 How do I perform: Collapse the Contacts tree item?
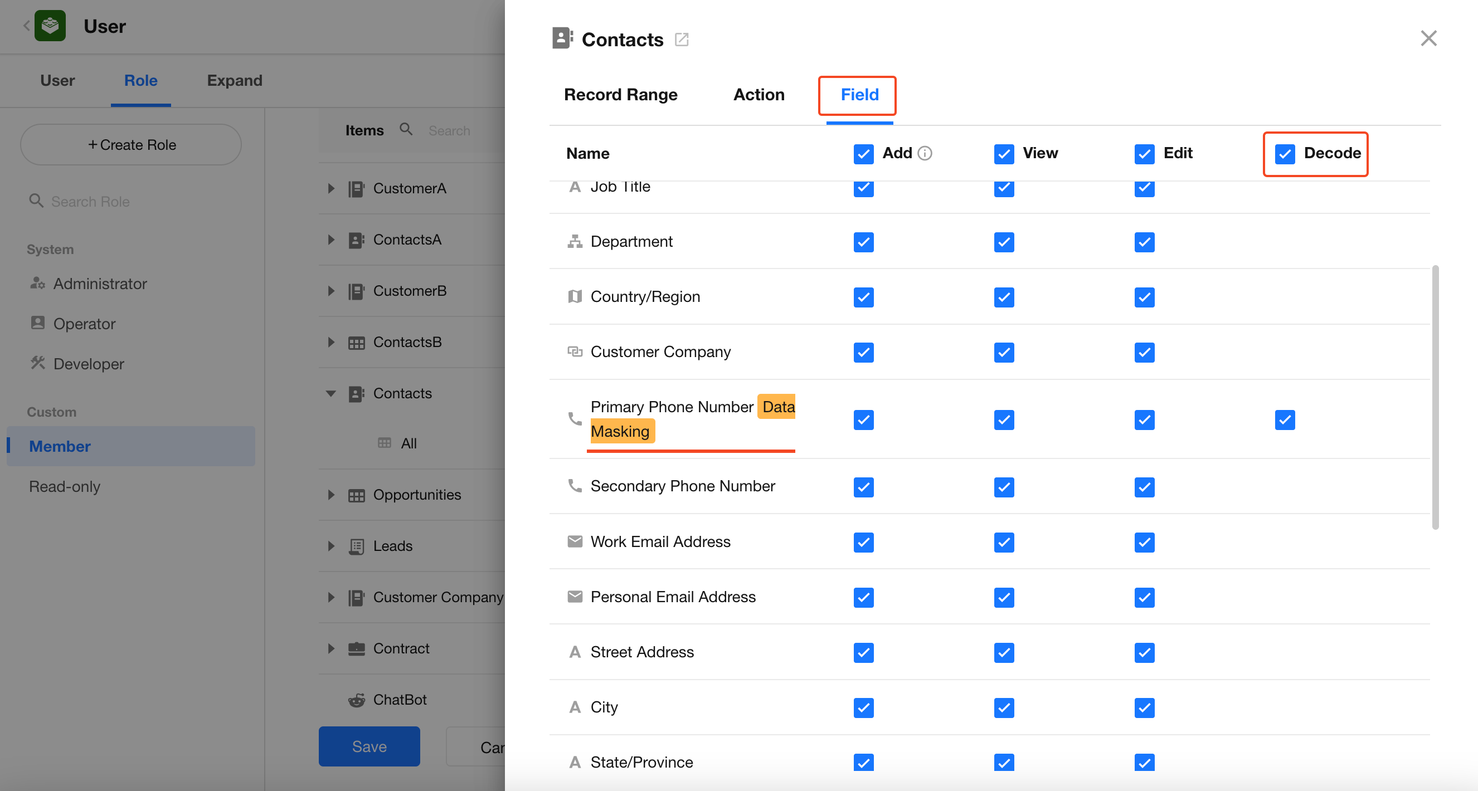point(331,393)
